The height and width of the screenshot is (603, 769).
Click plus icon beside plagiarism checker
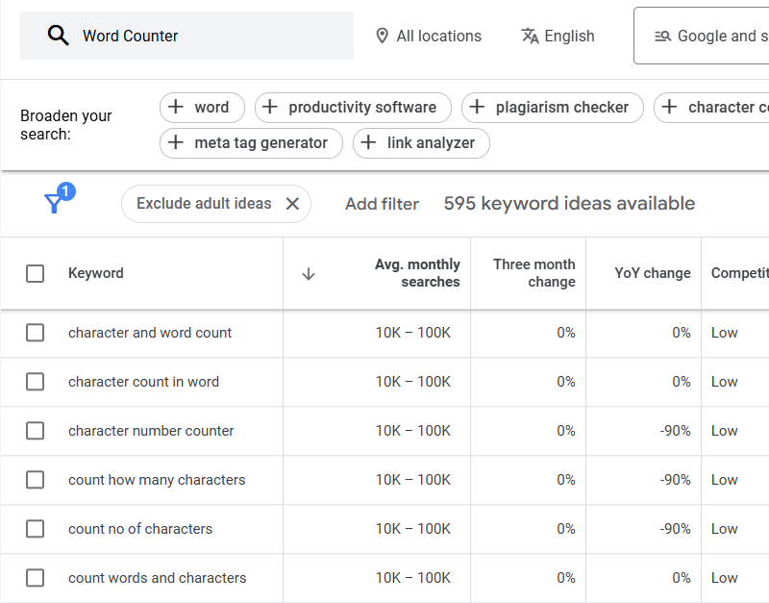click(477, 107)
